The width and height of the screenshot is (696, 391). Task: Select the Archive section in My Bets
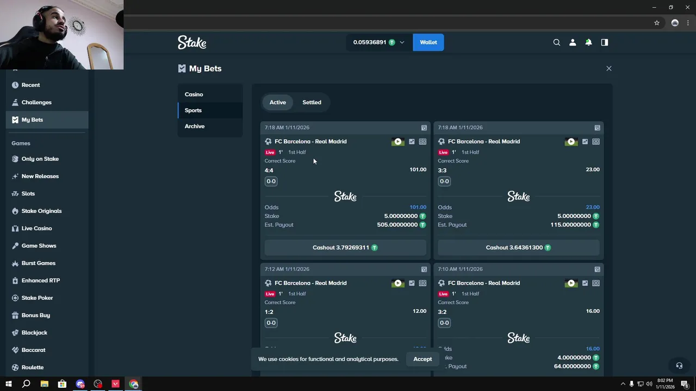[210, 126]
